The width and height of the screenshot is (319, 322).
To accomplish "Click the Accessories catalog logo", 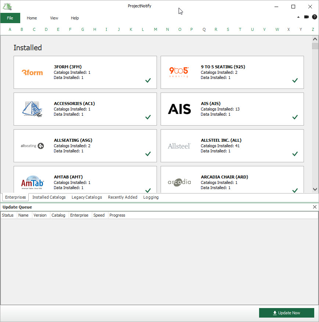I will [x=32, y=109].
